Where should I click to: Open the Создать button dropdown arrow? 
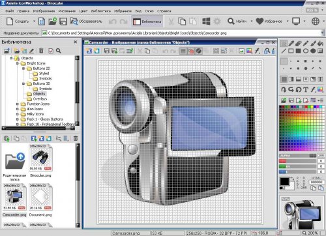[34, 22]
